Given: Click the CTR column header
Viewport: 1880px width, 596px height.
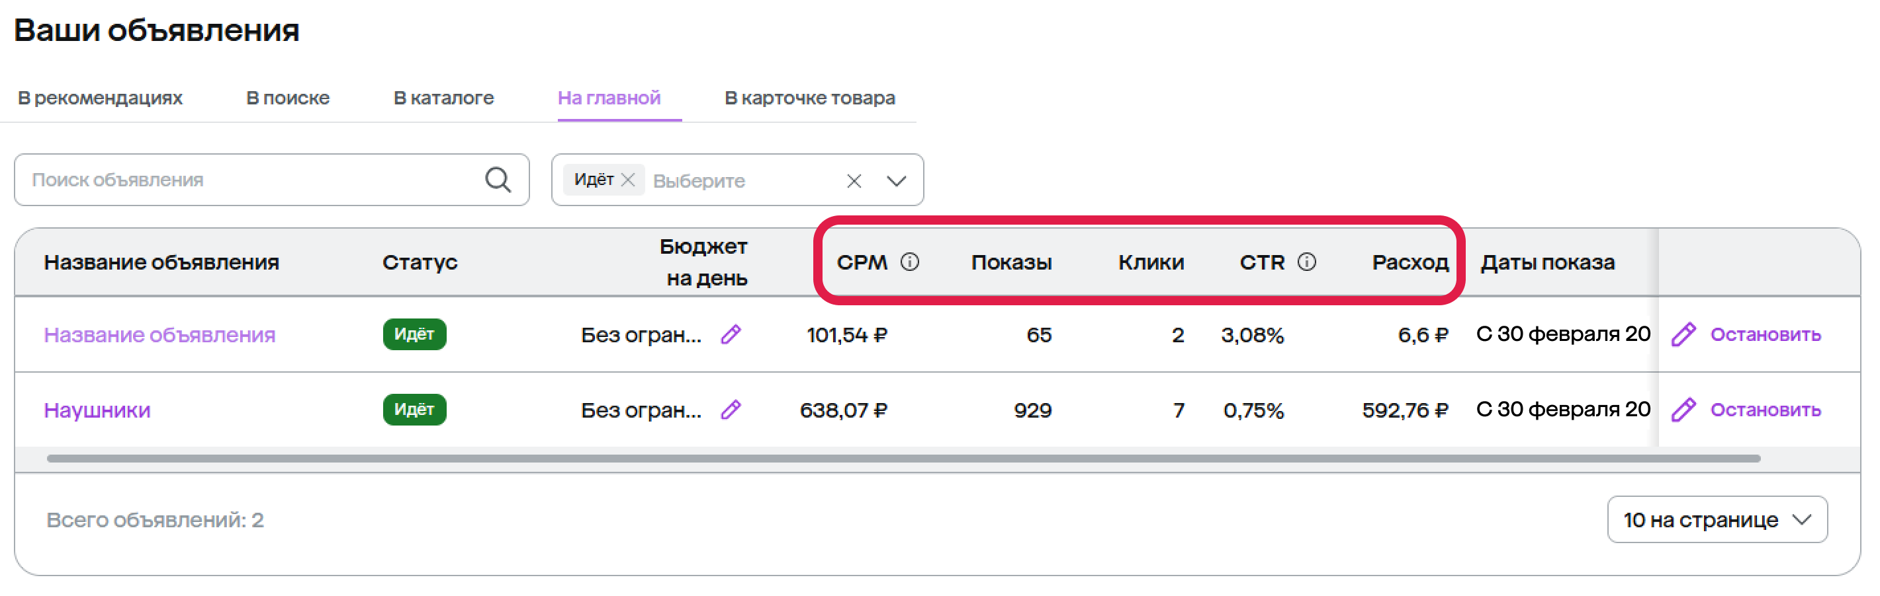Looking at the screenshot, I should [x=1262, y=262].
